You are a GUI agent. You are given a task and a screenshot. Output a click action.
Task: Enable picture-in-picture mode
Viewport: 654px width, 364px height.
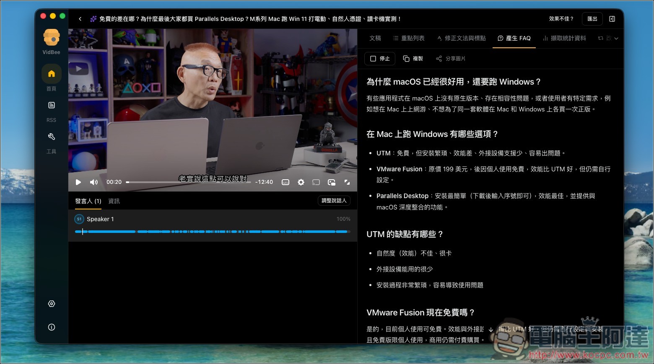(x=332, y=182)
